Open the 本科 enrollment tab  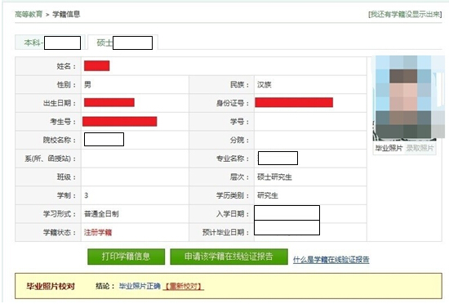click(x=50, y=42)
